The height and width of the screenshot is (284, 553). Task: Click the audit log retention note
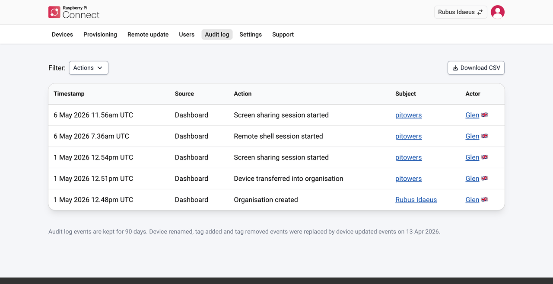pyautogui.click(x=244, y=232)
